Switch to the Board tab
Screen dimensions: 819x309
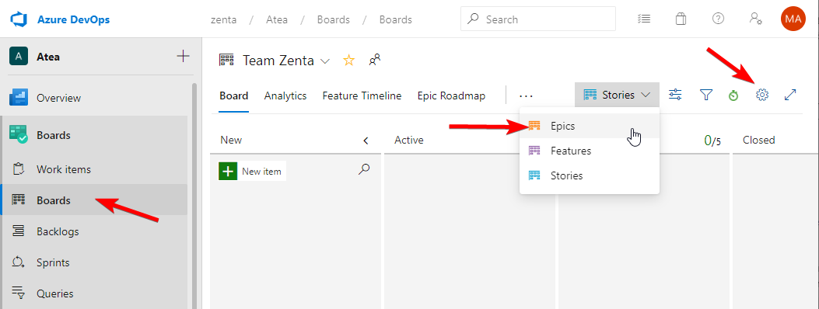pyautogui.click(x=233, y=95)
